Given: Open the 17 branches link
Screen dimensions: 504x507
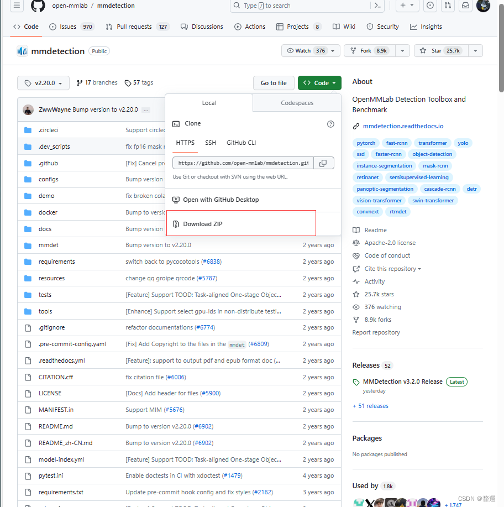Looking at the screenshot, I should pos(97,83).
